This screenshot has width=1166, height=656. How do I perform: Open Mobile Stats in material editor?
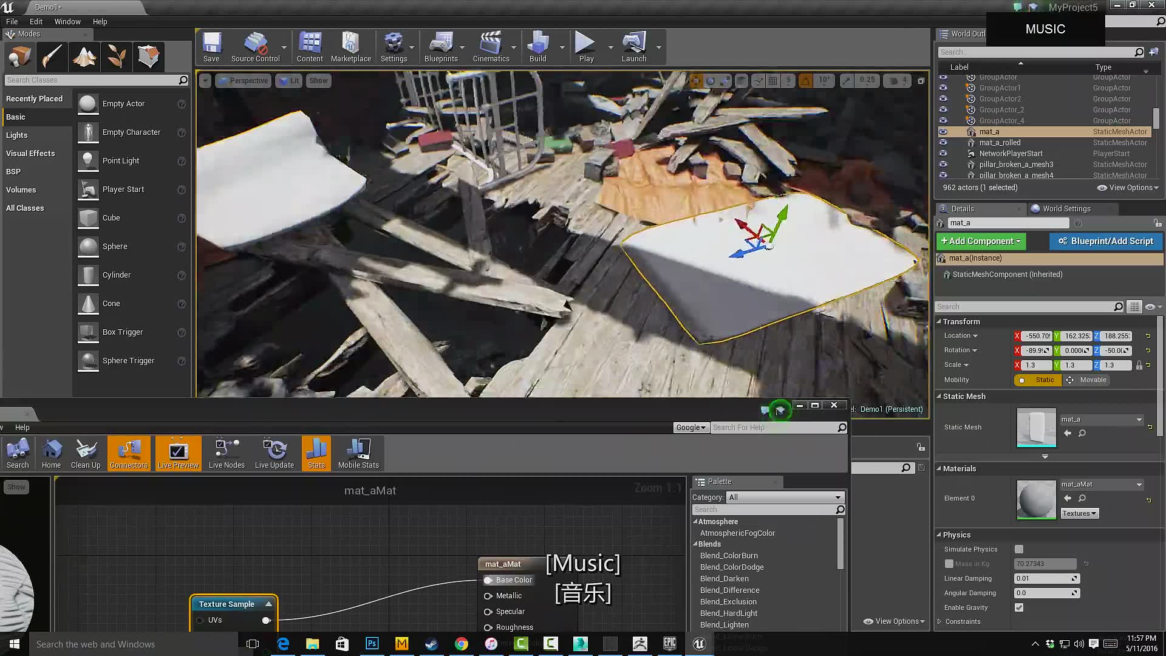pyautogui.click(x=358, y=454)
